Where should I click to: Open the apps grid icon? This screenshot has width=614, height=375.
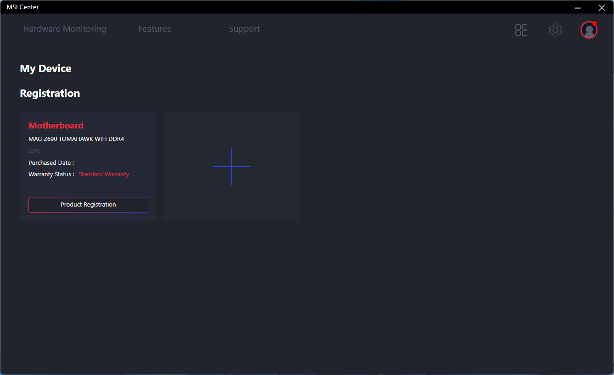[x=521, y=30]
